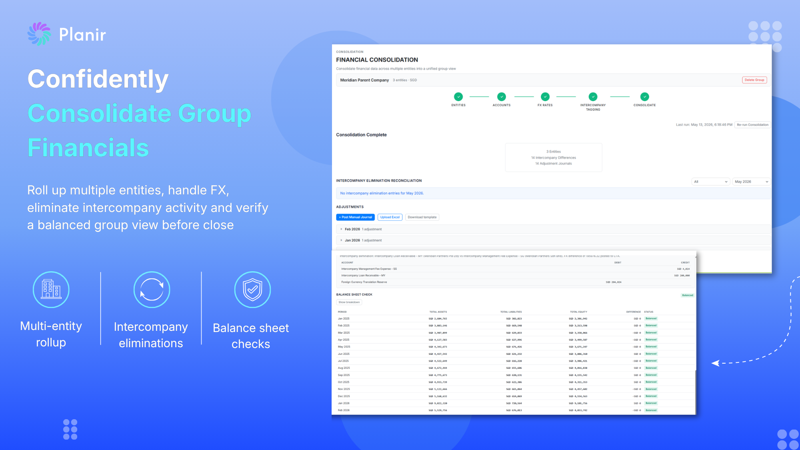Select the Feb 2025 period cell
Screen dimensions: 800x450
pyautogui.click(x=344, y=326)
